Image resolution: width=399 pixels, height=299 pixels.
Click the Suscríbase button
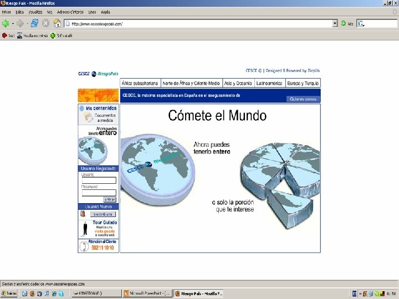coord(103,214)
